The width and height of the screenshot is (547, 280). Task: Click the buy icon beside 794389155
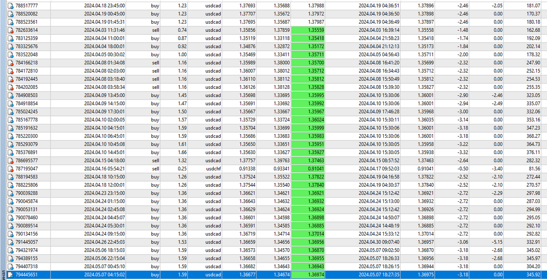point(10,258)
